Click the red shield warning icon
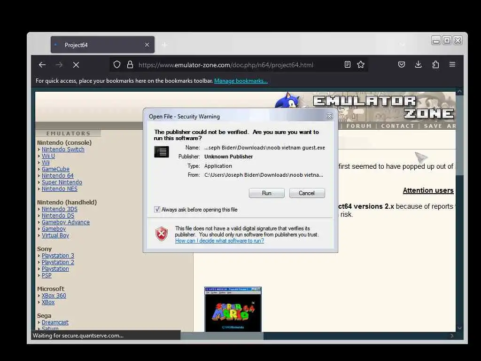The height and width of the screenshot is (361, 481). tap(162, 234)
